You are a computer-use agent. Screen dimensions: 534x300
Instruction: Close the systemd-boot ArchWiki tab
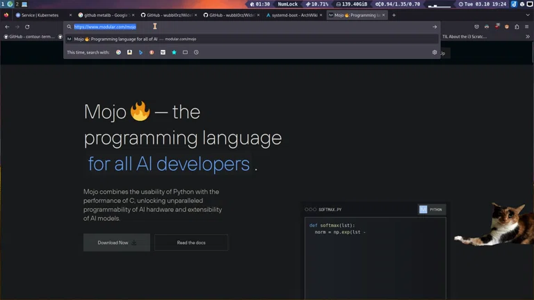[x=321, y=15]
